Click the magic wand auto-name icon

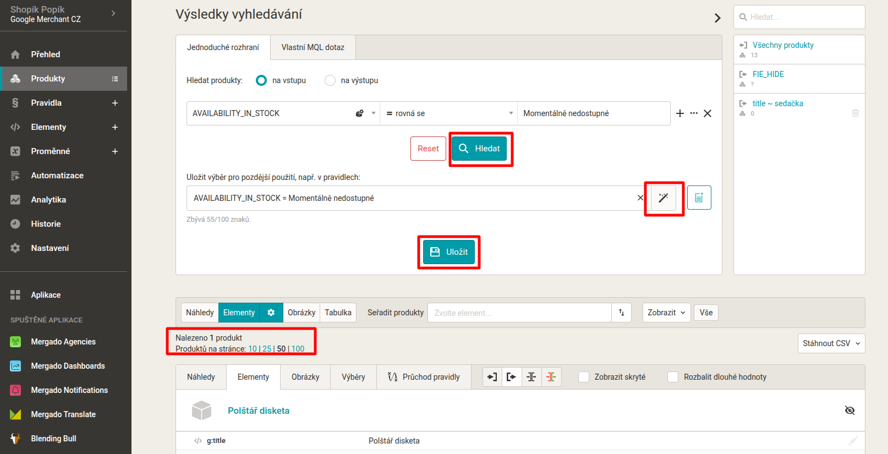664,198
